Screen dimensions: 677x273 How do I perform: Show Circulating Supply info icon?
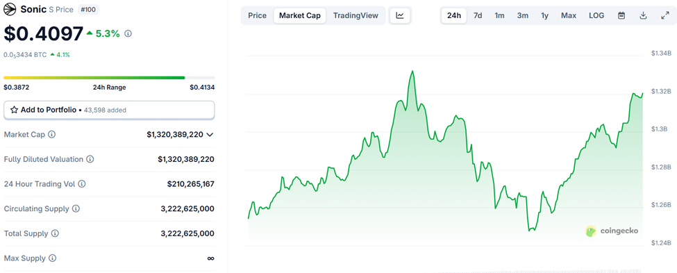pos(76,208)
